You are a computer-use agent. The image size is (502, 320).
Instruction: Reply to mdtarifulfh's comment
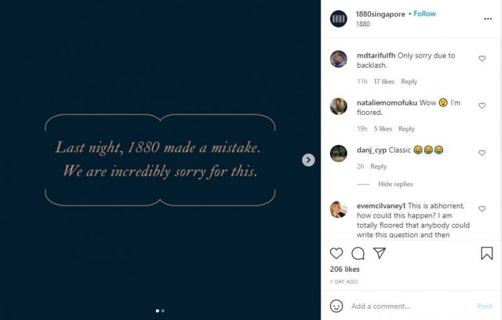click(409, 82)
